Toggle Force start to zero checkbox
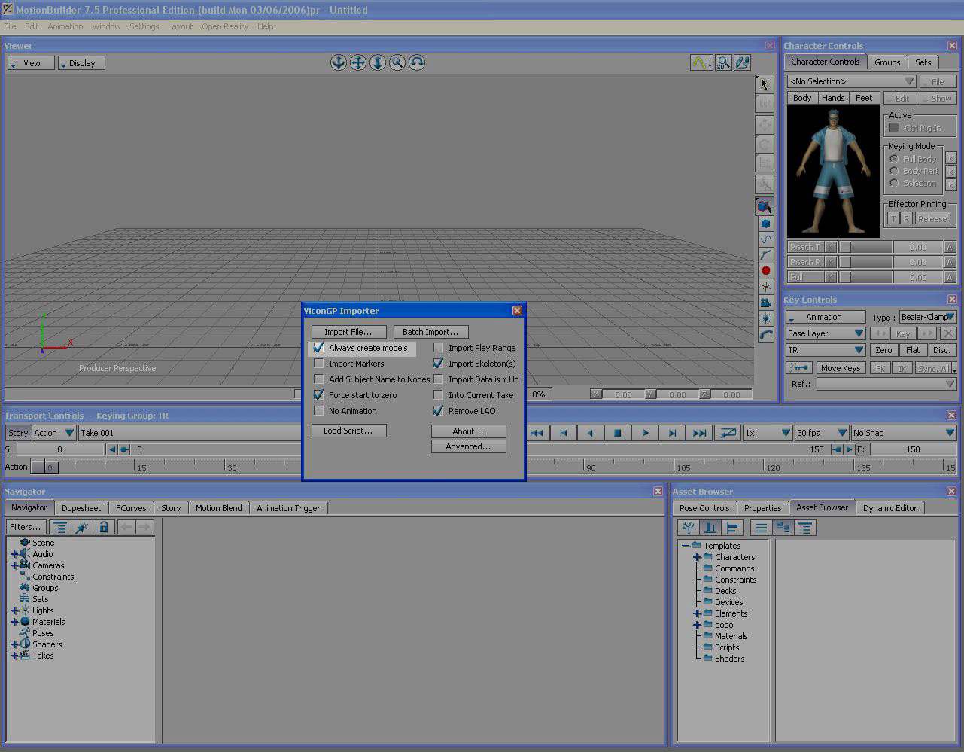Viewport: 964px width, 752px height. [x=319, y=395]
